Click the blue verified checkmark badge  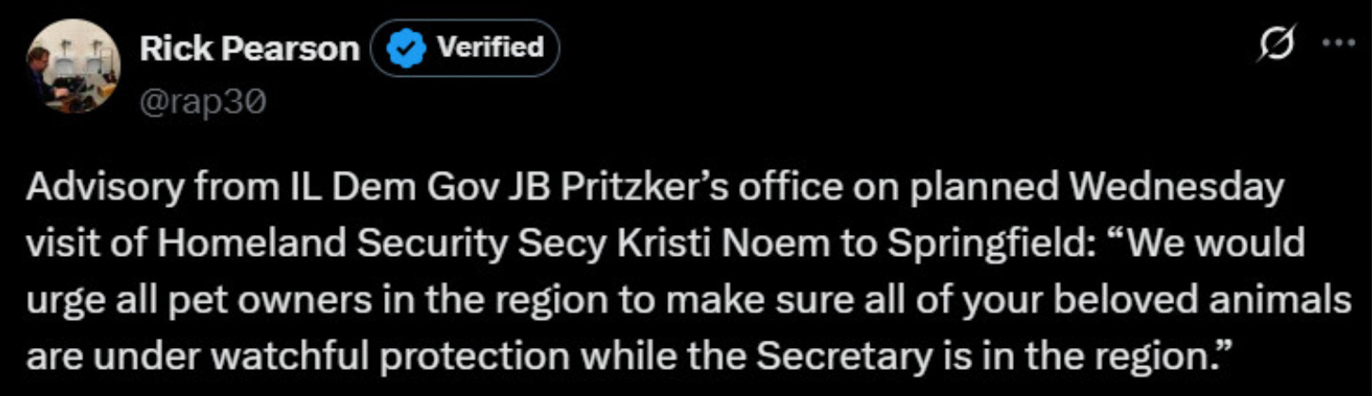pyautogui.click(x=407, y=48)
